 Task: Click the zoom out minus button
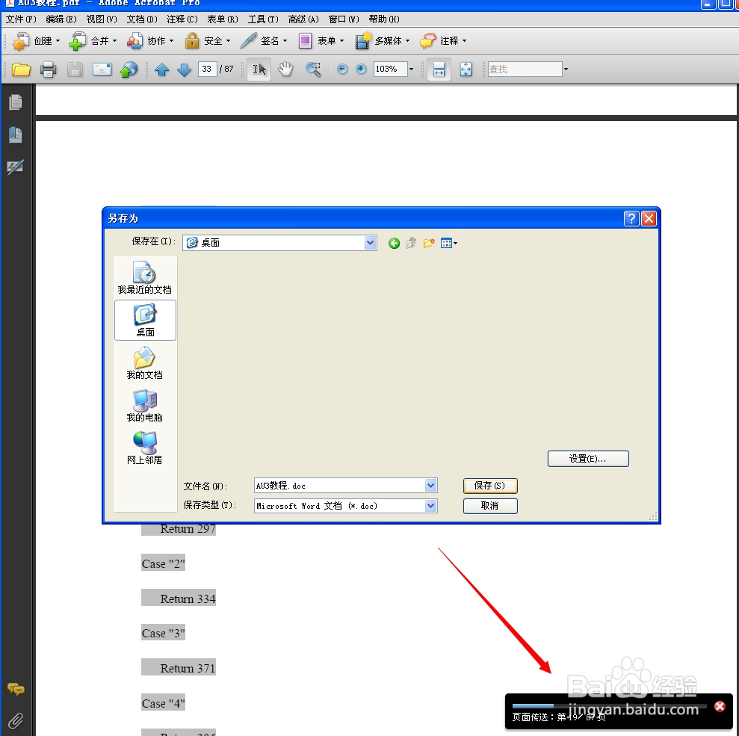342,69
